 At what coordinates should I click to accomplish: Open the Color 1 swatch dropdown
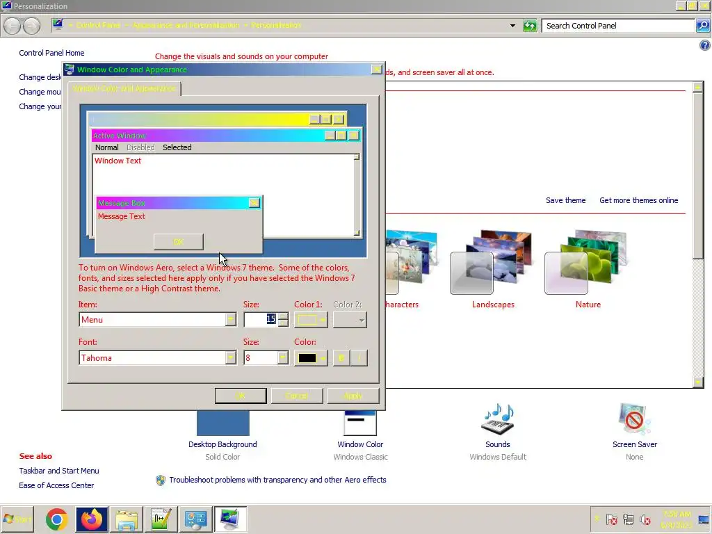point(311,320)
